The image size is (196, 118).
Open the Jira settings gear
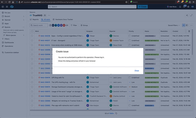[x=188, y=7]
